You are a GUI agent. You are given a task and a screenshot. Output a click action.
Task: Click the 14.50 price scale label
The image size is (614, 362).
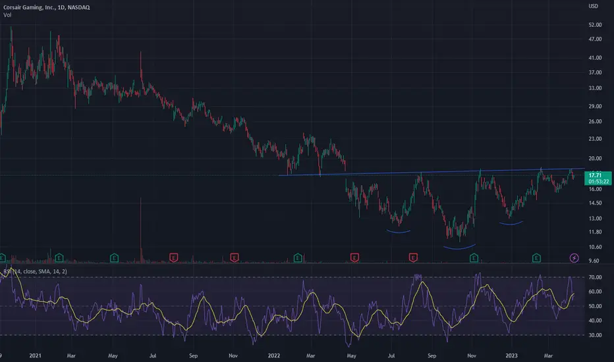pyautogui.click(x=595, y=203)
